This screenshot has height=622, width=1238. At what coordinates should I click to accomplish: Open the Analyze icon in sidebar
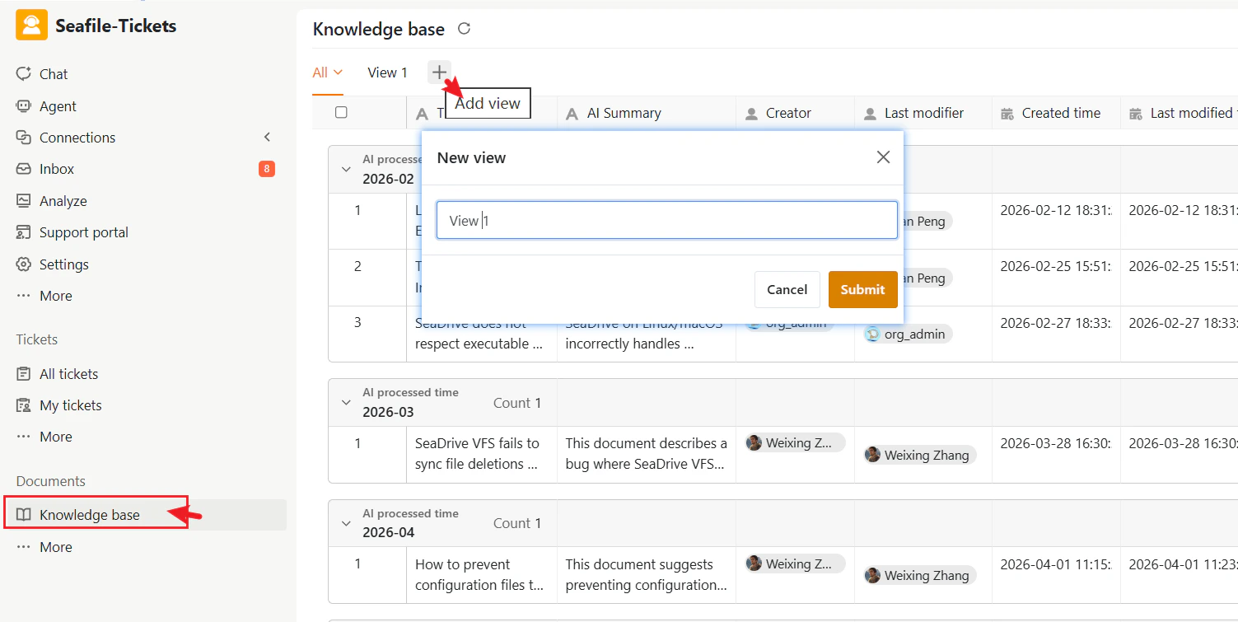24,201
